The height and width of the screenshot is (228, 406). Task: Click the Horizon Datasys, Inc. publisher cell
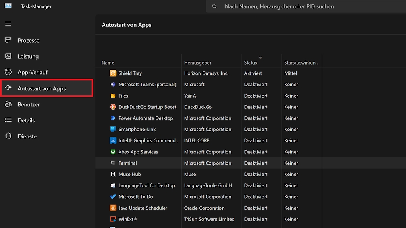(206, 73)
